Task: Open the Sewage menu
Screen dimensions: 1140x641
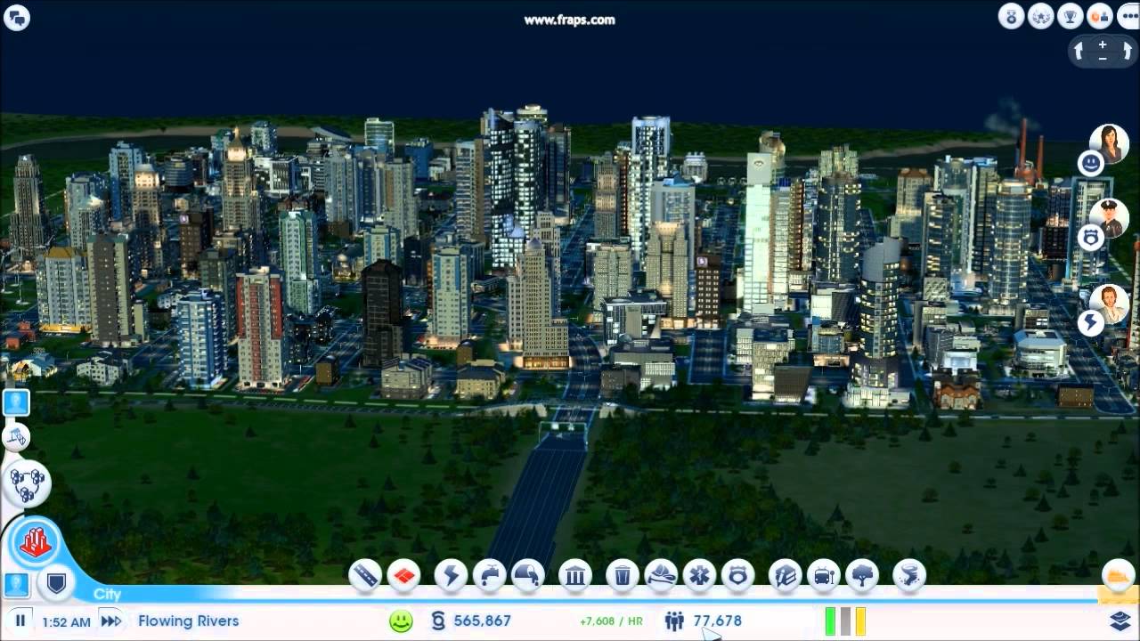Action: (528, 576)
